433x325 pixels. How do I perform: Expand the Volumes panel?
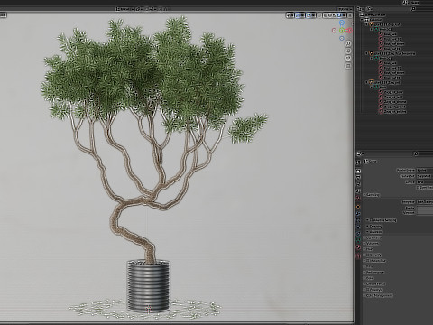click(371, 243)
